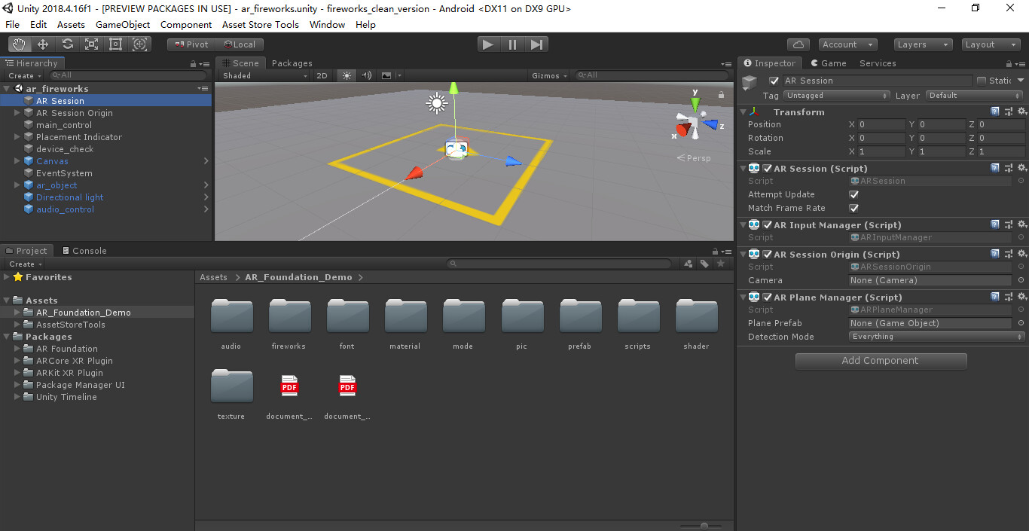Select the Rect transform tool
This screenshot has height=531, width=1029.
click(x=115, y=44)
